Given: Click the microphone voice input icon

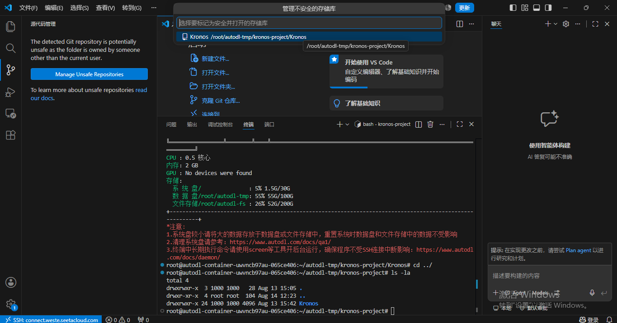Looking at the screenshot, I should point(592,293).
